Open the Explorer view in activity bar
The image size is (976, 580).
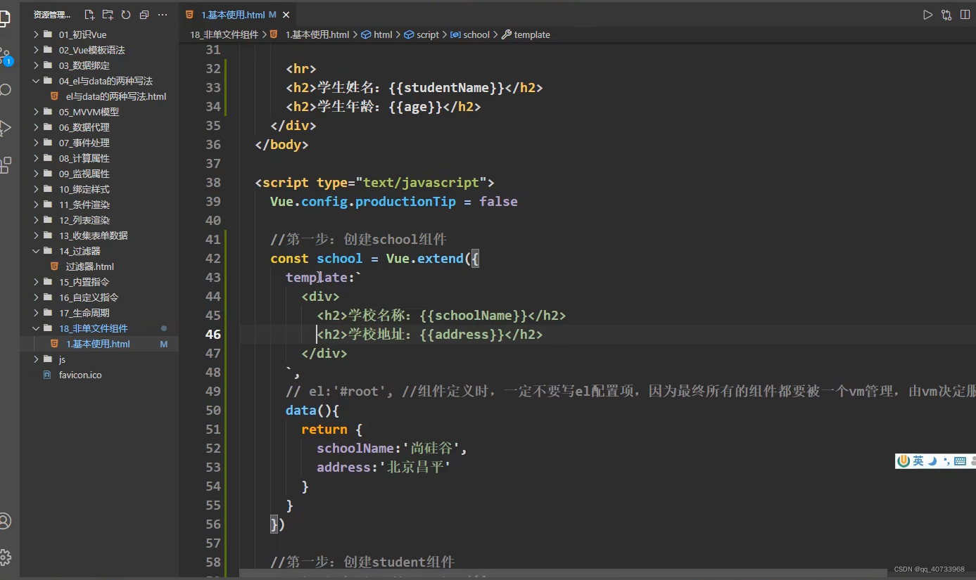[x=4, y=18]
